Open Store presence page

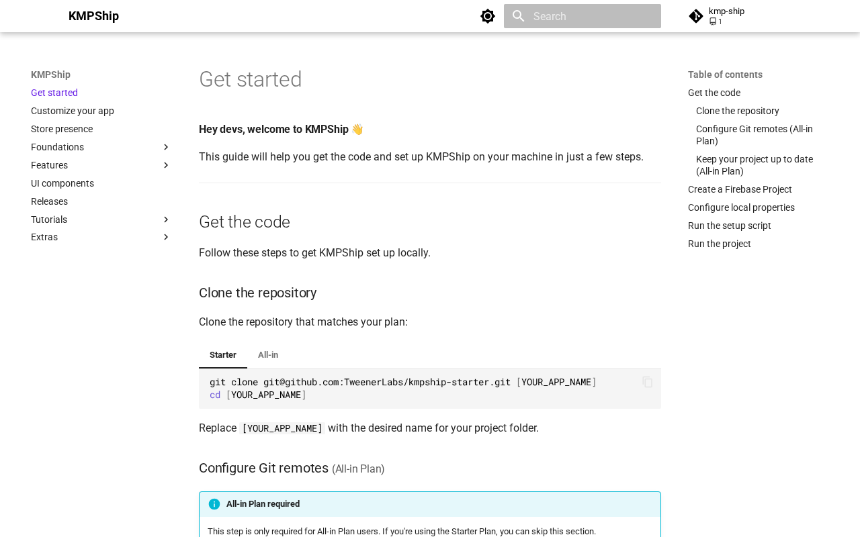(62, 129)
